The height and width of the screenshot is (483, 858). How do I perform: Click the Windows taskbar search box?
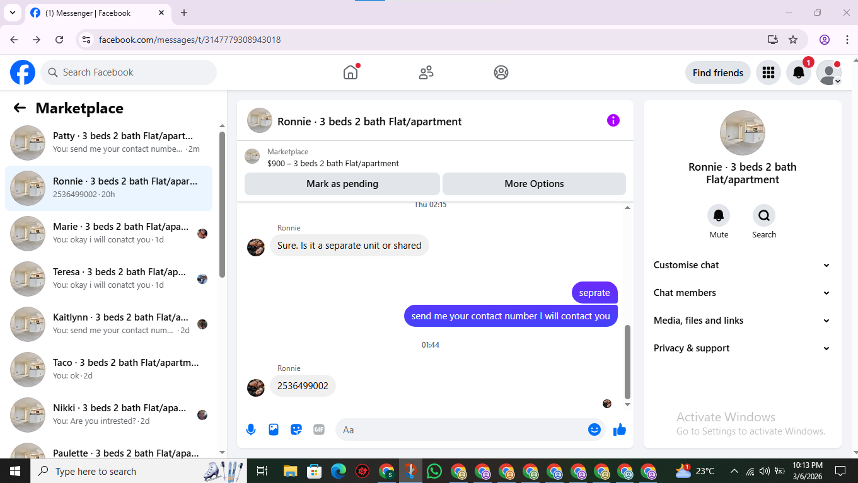tap(139, 471)
